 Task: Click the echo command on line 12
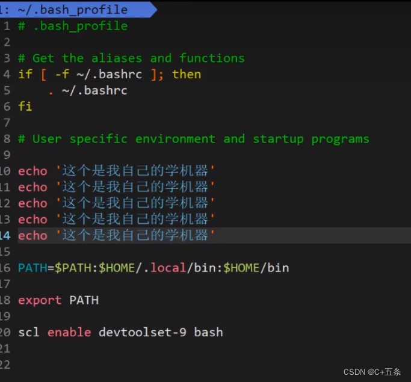tap(32, 203)
